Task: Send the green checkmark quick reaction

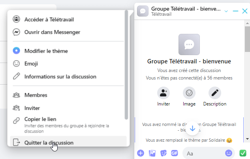Action: pos(243,153)
